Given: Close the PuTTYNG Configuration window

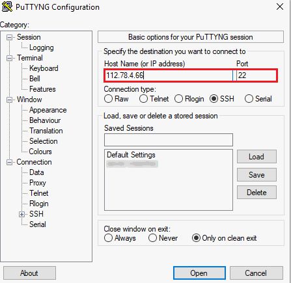Looking at the screenshot, I should tap(280, 7).
